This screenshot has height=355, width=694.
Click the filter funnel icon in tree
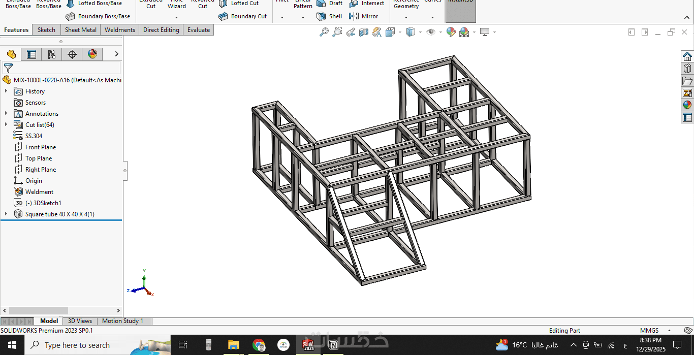pyautogui.click(x=8, y=68)
